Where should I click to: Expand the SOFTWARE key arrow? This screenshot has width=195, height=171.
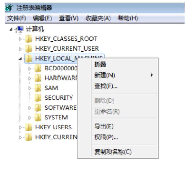(30, 108)
